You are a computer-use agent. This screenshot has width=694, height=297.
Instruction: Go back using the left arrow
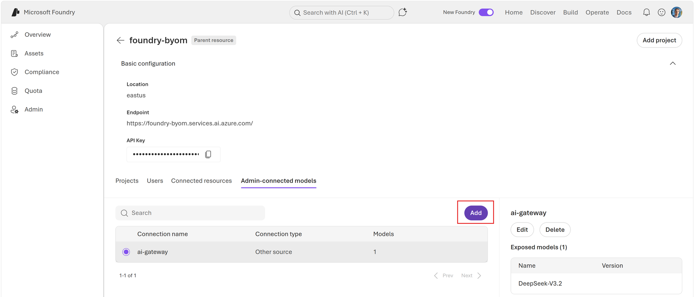click(120, 40)
